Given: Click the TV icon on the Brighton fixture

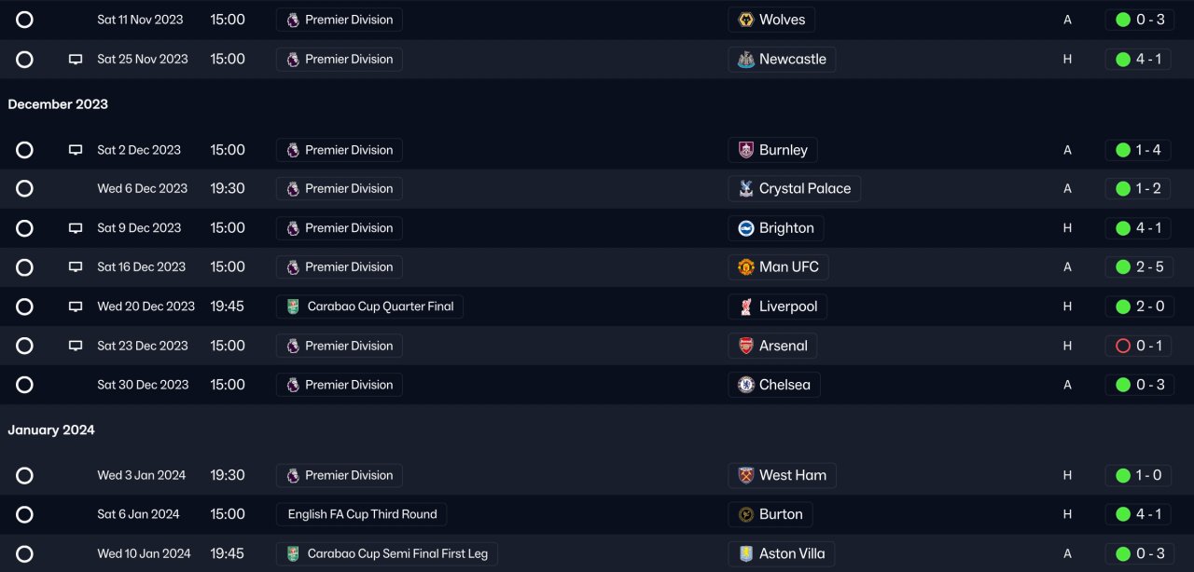Looking at the screenshot, I should pos(76,228).
